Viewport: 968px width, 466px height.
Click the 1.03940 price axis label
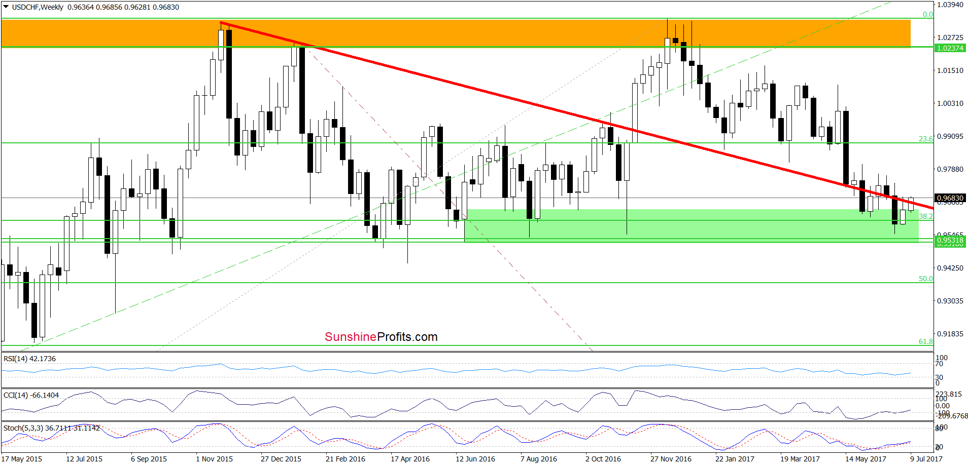(x=950, y=5)
